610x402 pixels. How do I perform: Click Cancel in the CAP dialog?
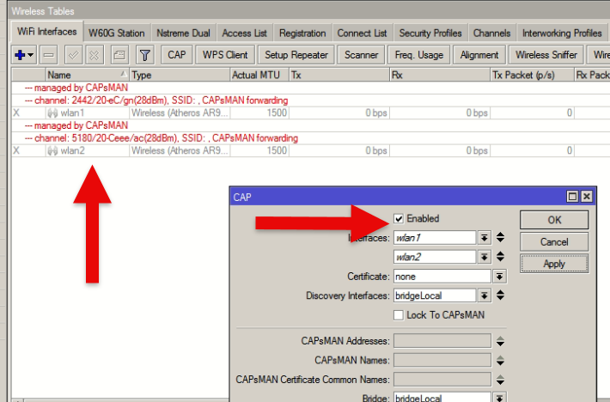(554, 242)
